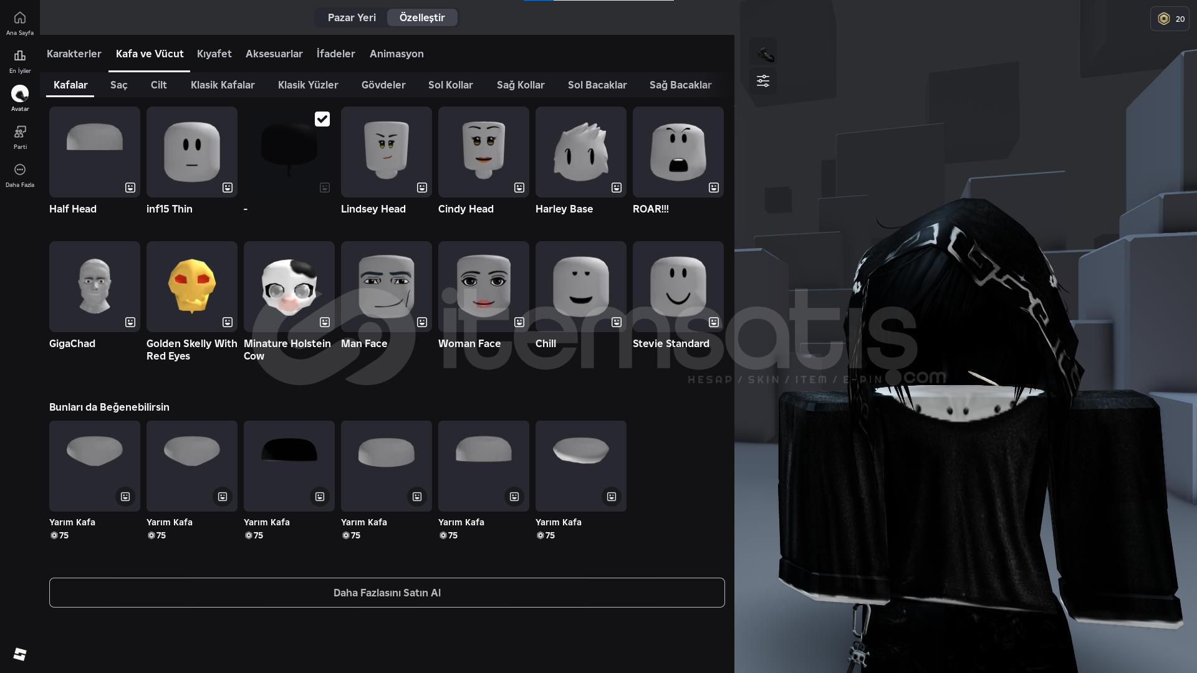Equip the inf15 Thin head
Viewport: 1197px width, 673px height.
[x=192, y=152]
